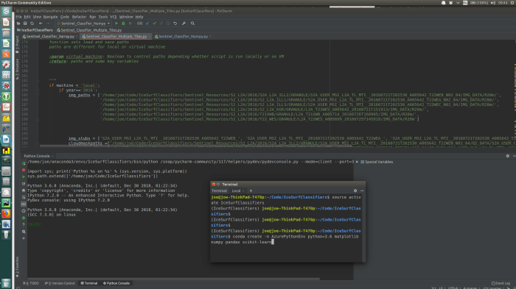Click the green Execute current statement icon

click(24, 176)
